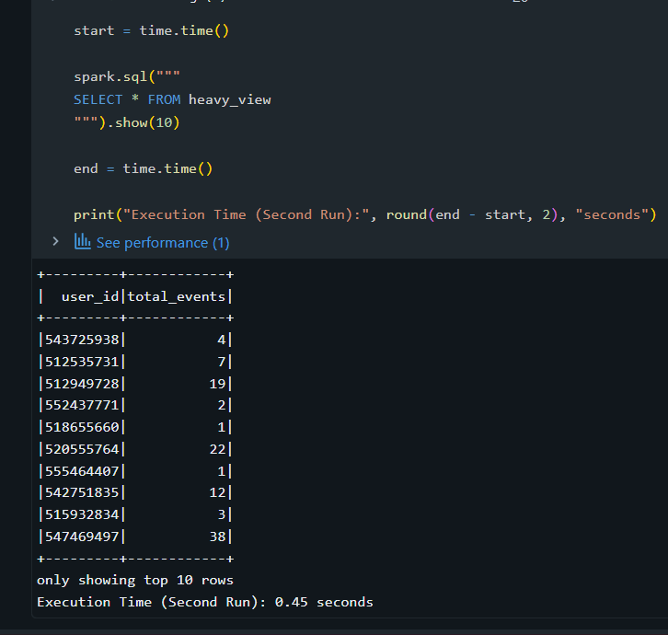
Task: Click the print Execution Time code line
Action: point(365,214)
